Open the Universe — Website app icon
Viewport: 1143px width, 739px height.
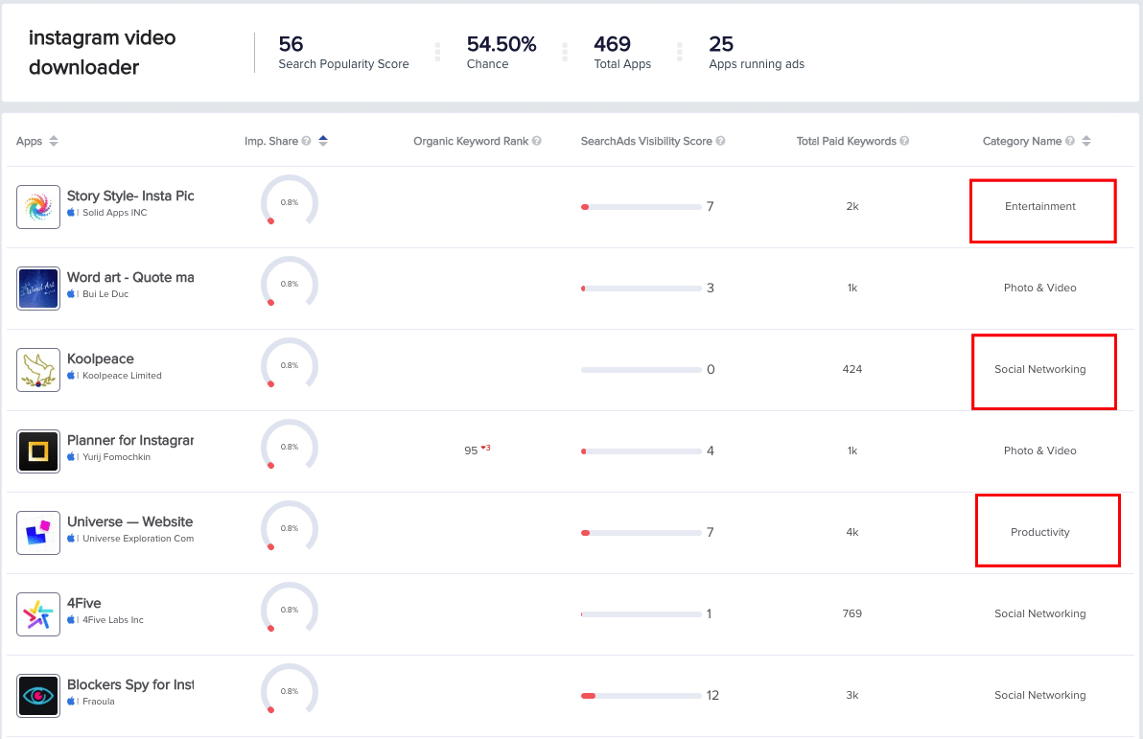click(38, 533)
